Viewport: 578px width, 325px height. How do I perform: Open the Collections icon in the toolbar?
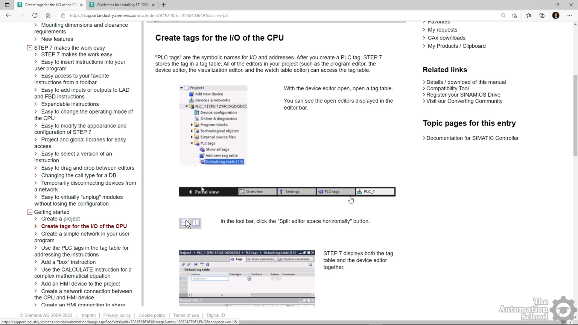point(542,15)
